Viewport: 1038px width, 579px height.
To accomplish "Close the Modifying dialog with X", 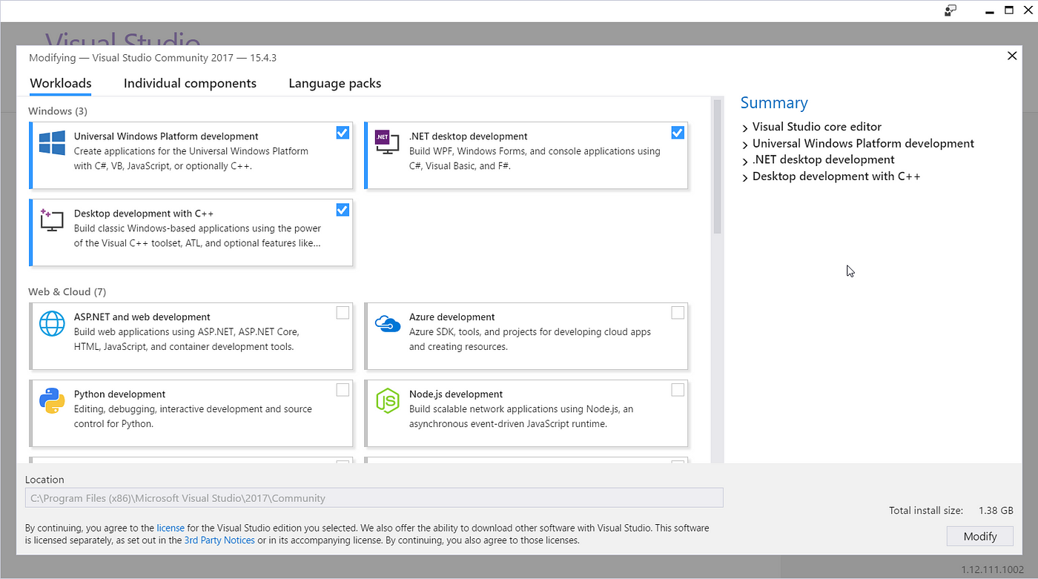I will click(1012, 56).
